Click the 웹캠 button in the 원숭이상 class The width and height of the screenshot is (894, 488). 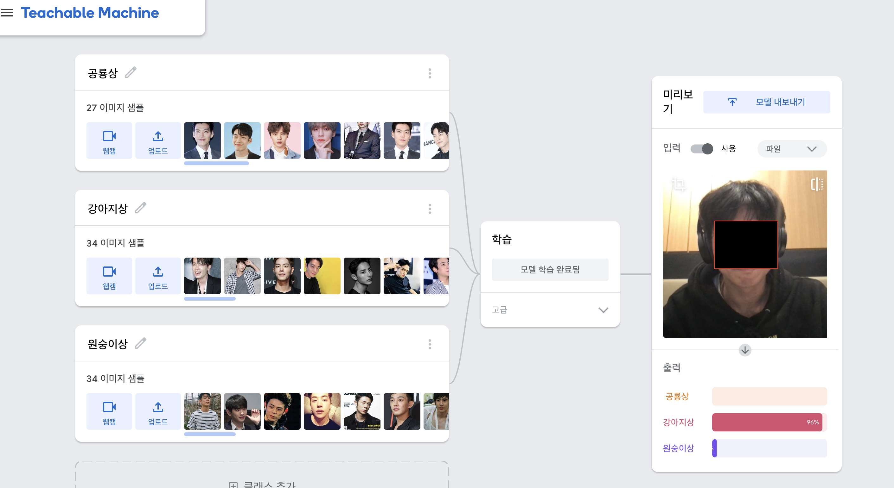click(x=109, y=411)
